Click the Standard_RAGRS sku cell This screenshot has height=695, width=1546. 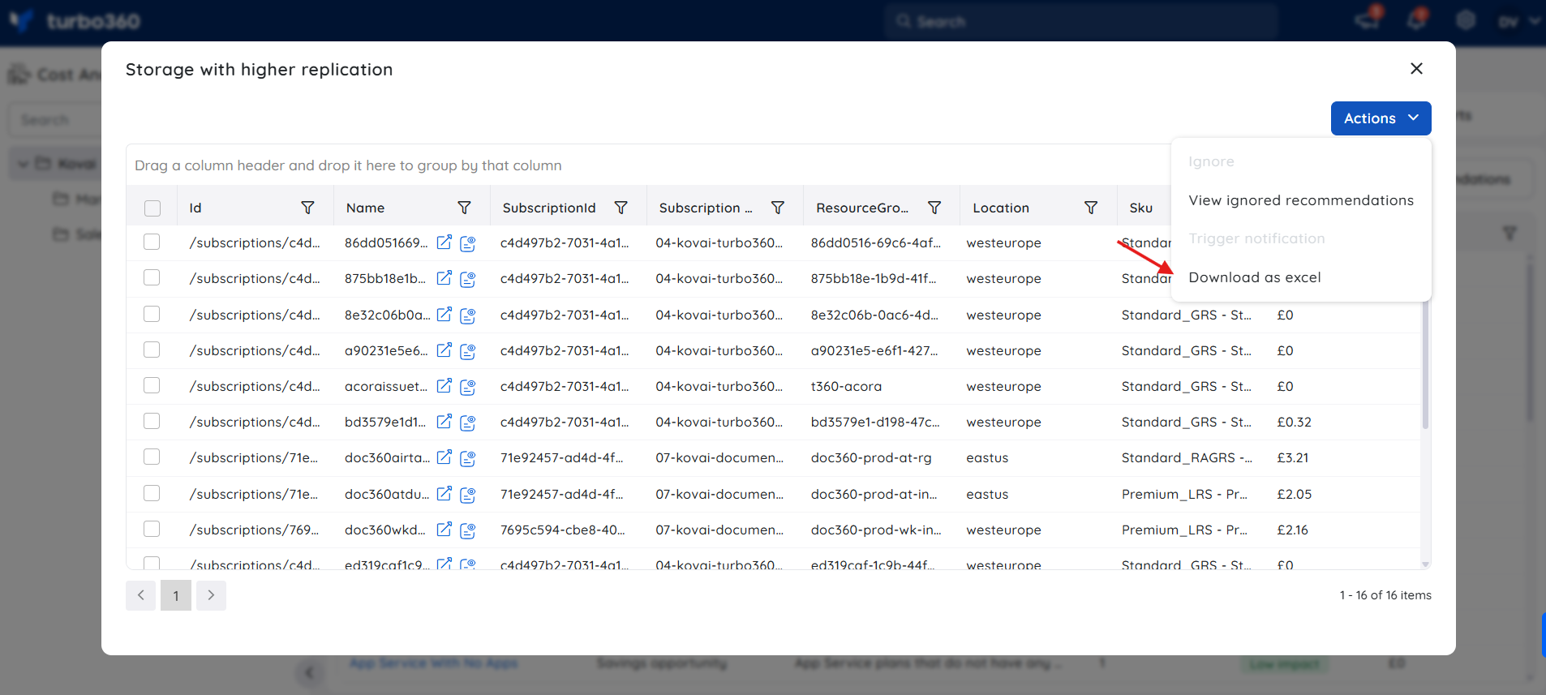click(1187, 457)
